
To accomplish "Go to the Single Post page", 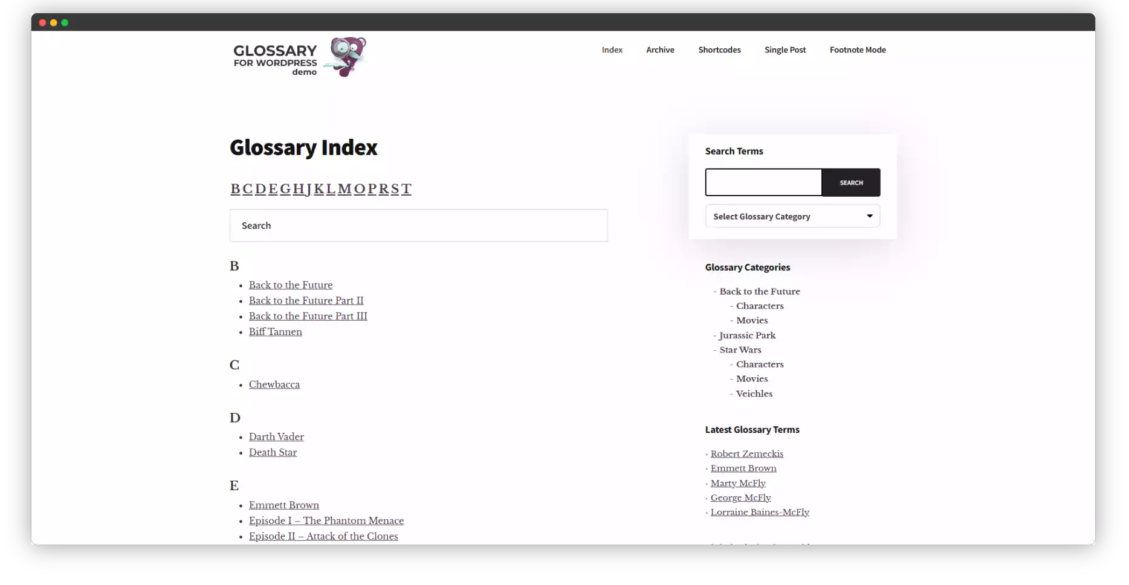I will click(785, 50).
